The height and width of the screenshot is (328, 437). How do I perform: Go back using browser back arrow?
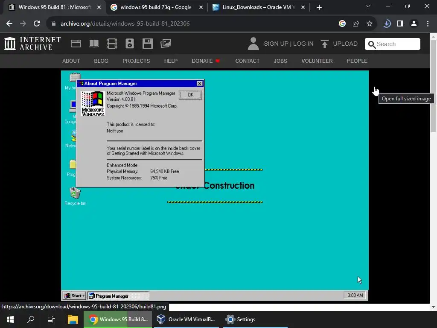(x=9, y=23)
